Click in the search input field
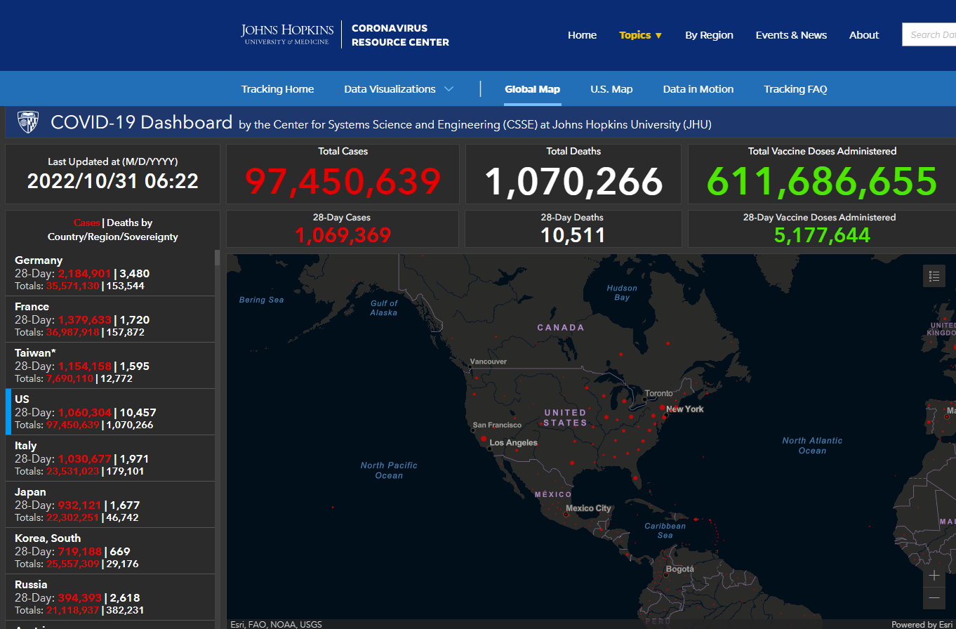Viewport: 956px width, 629px height. [930, 34]
